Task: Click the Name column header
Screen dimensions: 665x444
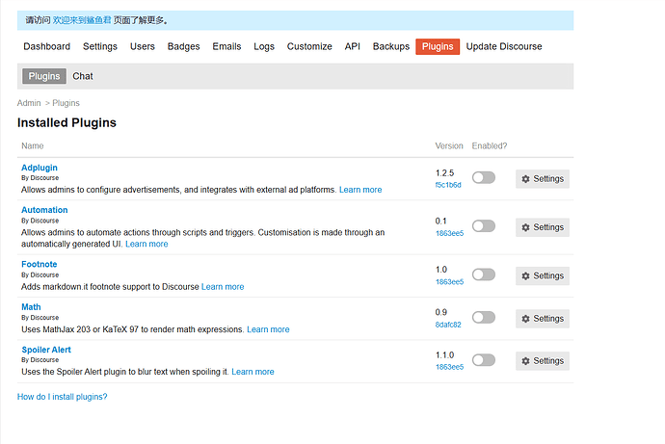Action: coord(32,145)
